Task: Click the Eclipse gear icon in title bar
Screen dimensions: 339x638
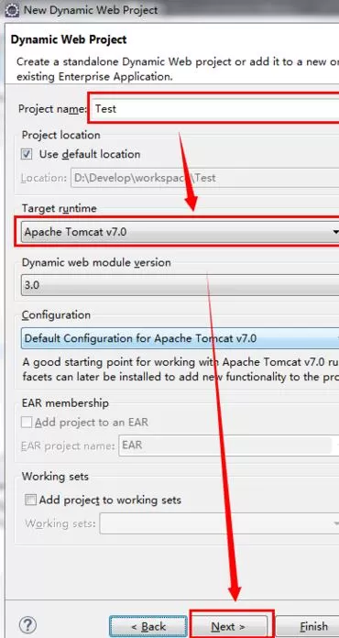Action: click(x=11, y=9)
